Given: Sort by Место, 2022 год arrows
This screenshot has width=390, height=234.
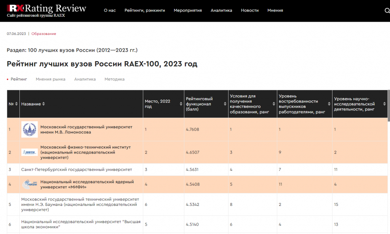Looking at the screenshot, I should 181,104.
